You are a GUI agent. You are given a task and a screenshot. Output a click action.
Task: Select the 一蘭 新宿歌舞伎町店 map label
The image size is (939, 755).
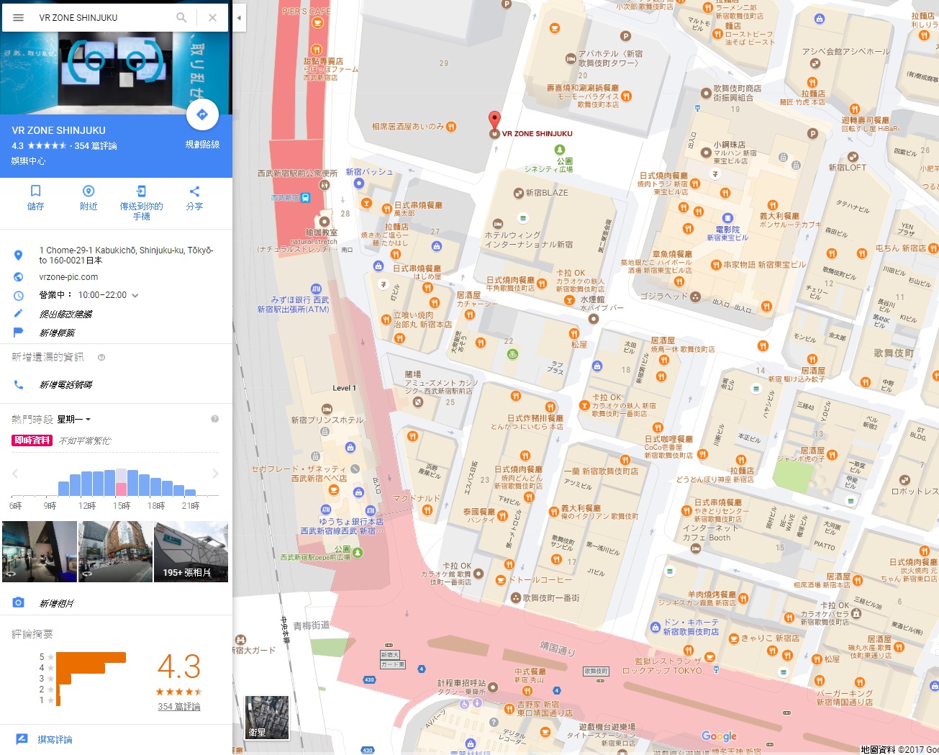click(601, 471)
